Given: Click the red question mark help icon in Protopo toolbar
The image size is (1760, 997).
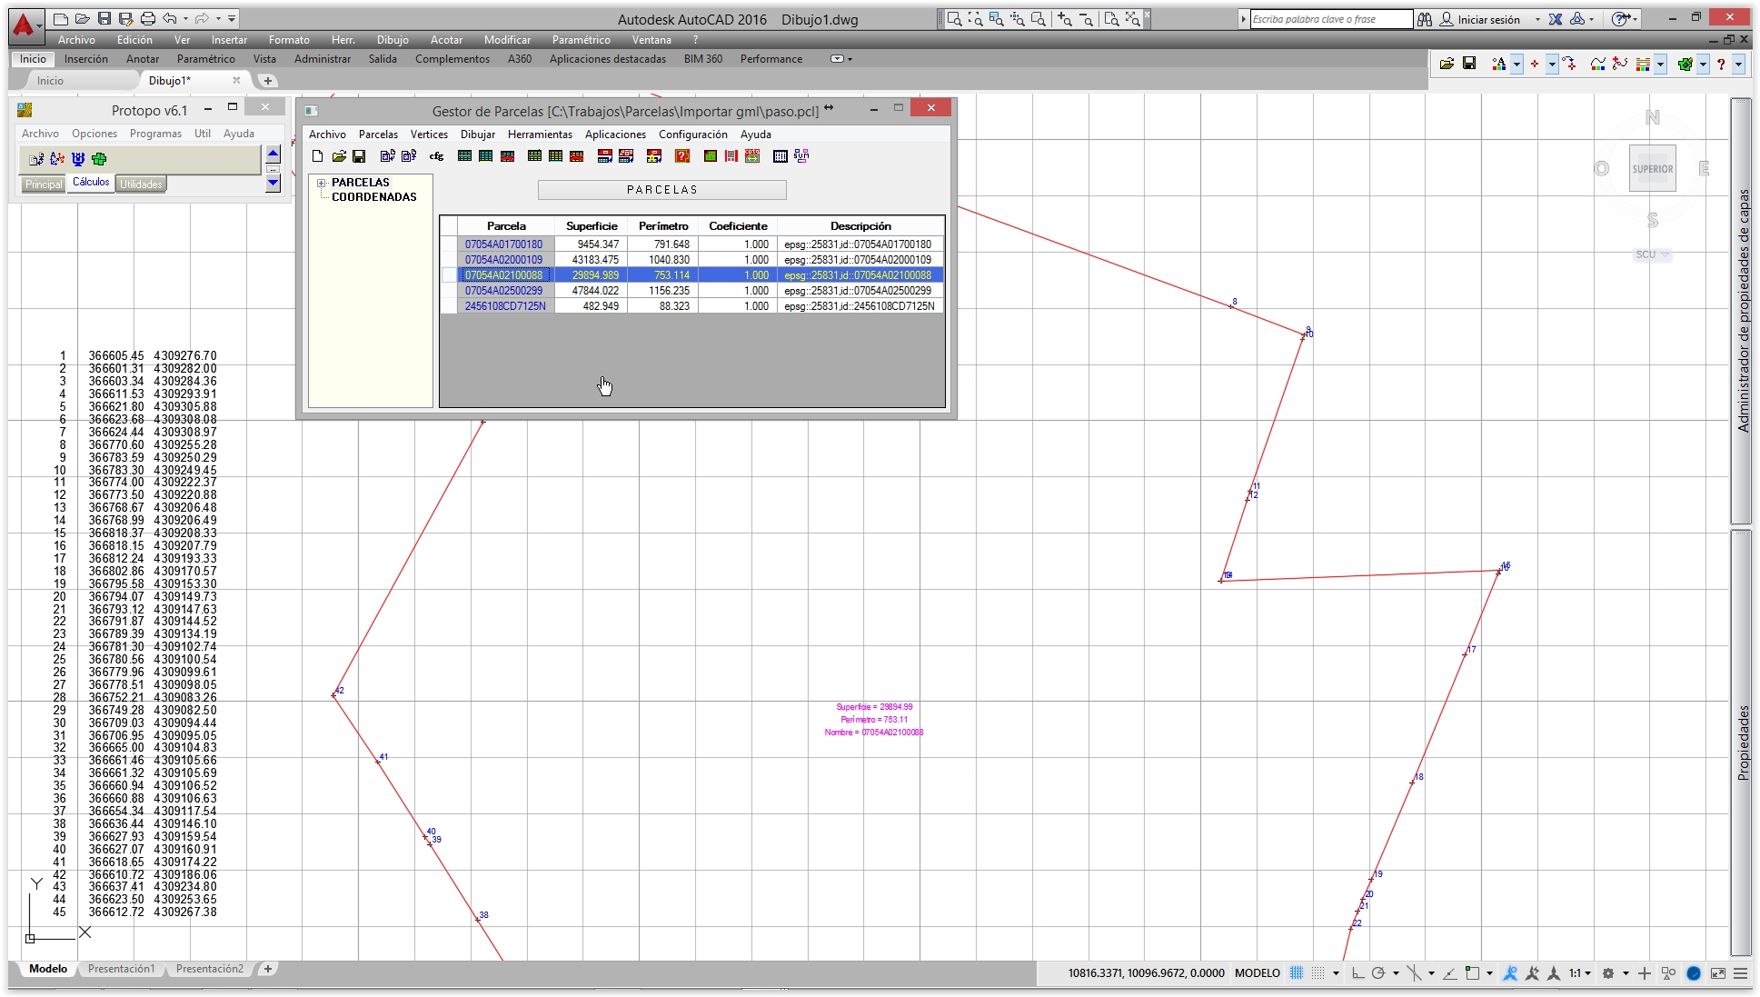Looking at the screenshot, I should (x=1721, y=64).
